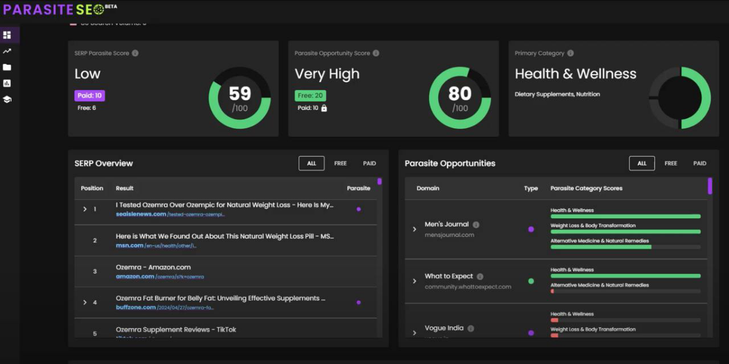Expand the Men's Journal domain row
Viewport: 729px width, 364px height.
point(414,229)
